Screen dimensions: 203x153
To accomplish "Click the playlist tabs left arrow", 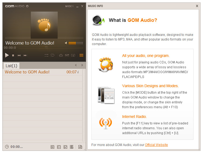I will coord(76,65).
